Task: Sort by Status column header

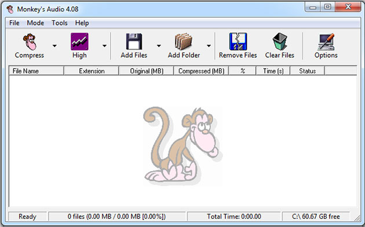Action: 307,71
